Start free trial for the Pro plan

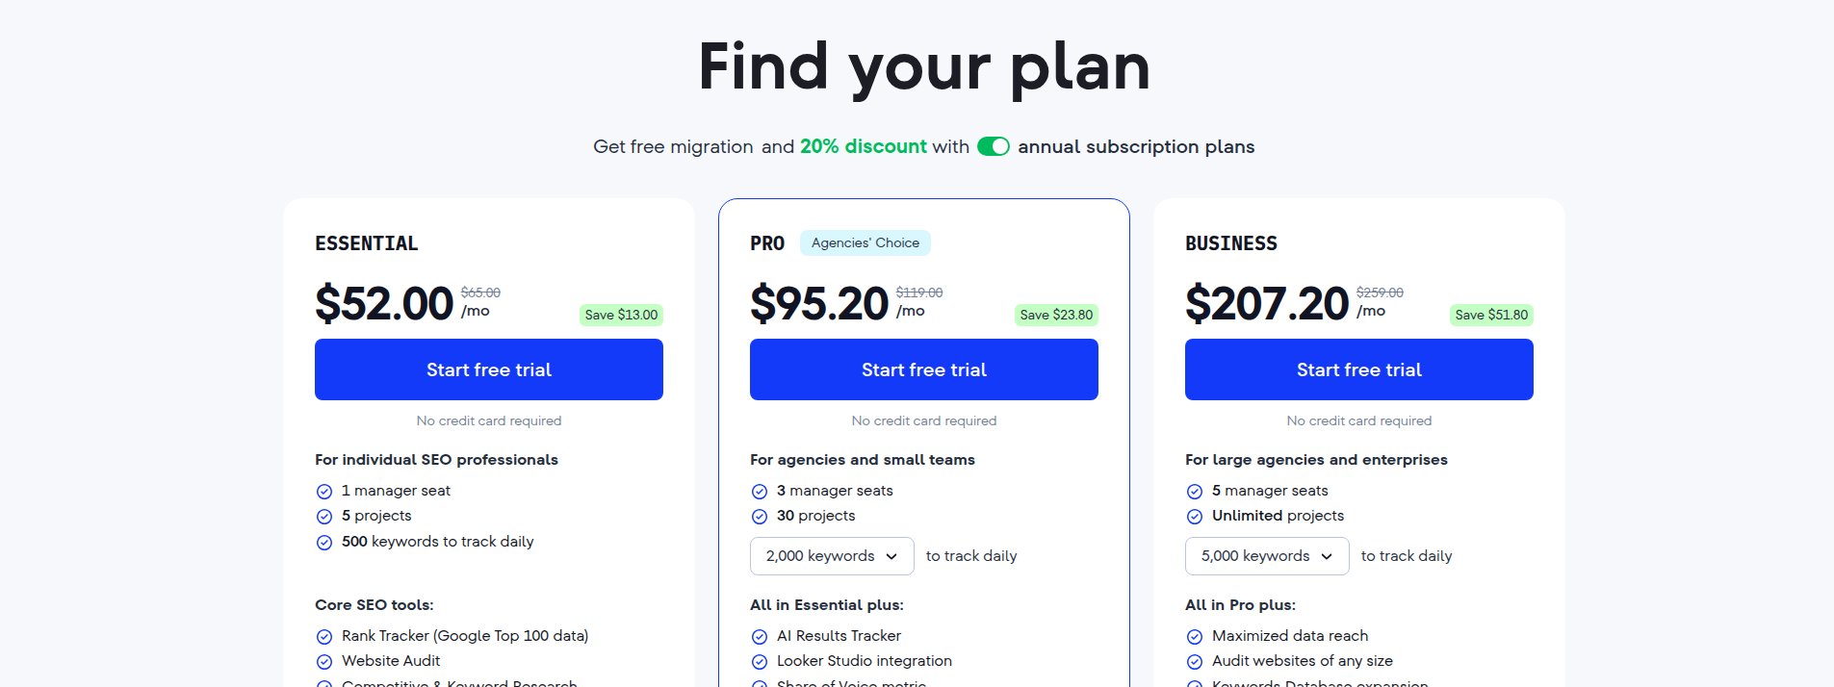pos(923,369)
